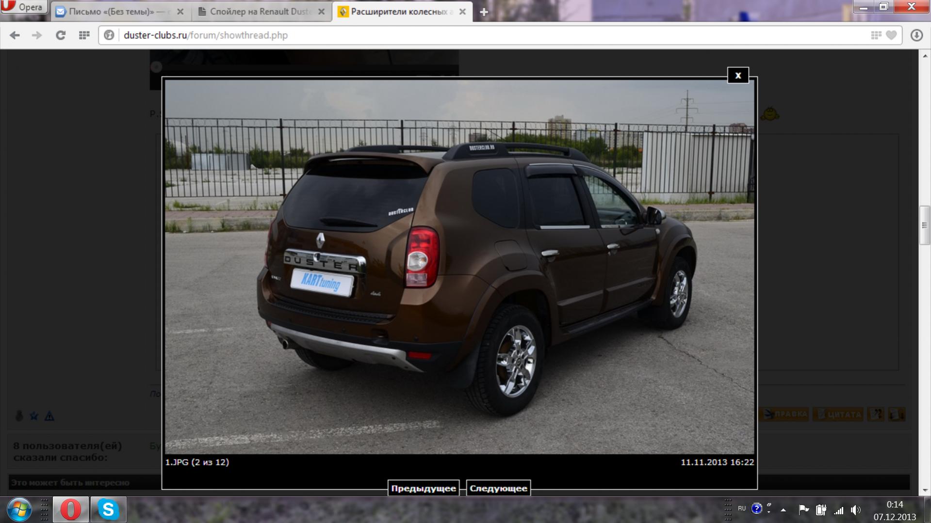Viewport: 931px width, 523px height.
Task: Click the Windows Start button
Action: [19, 509]
